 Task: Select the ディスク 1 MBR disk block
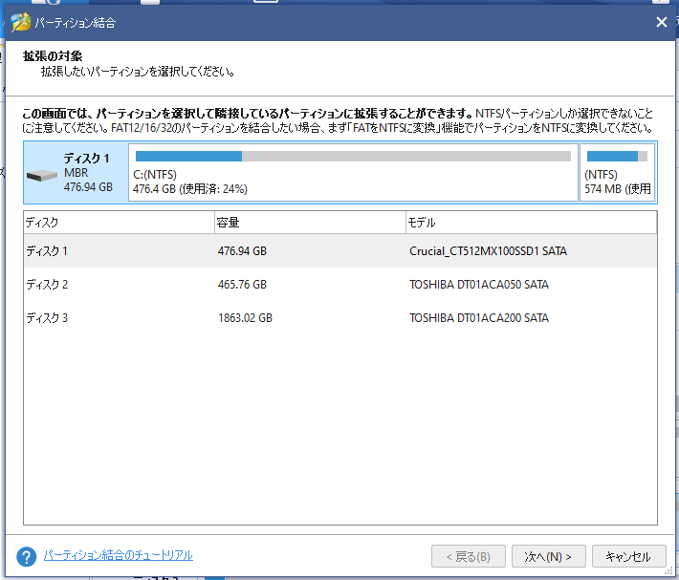(x=77, y=173)
